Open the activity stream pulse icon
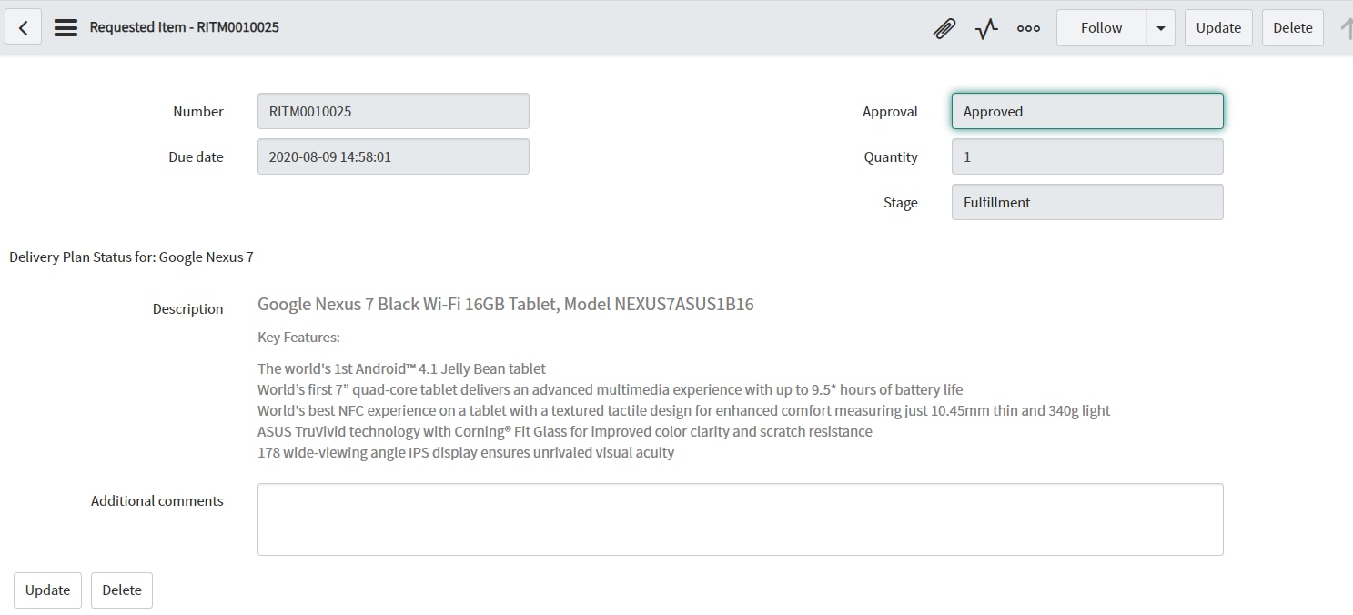The height and width of the screenshot is (615, 1353). 986,28
